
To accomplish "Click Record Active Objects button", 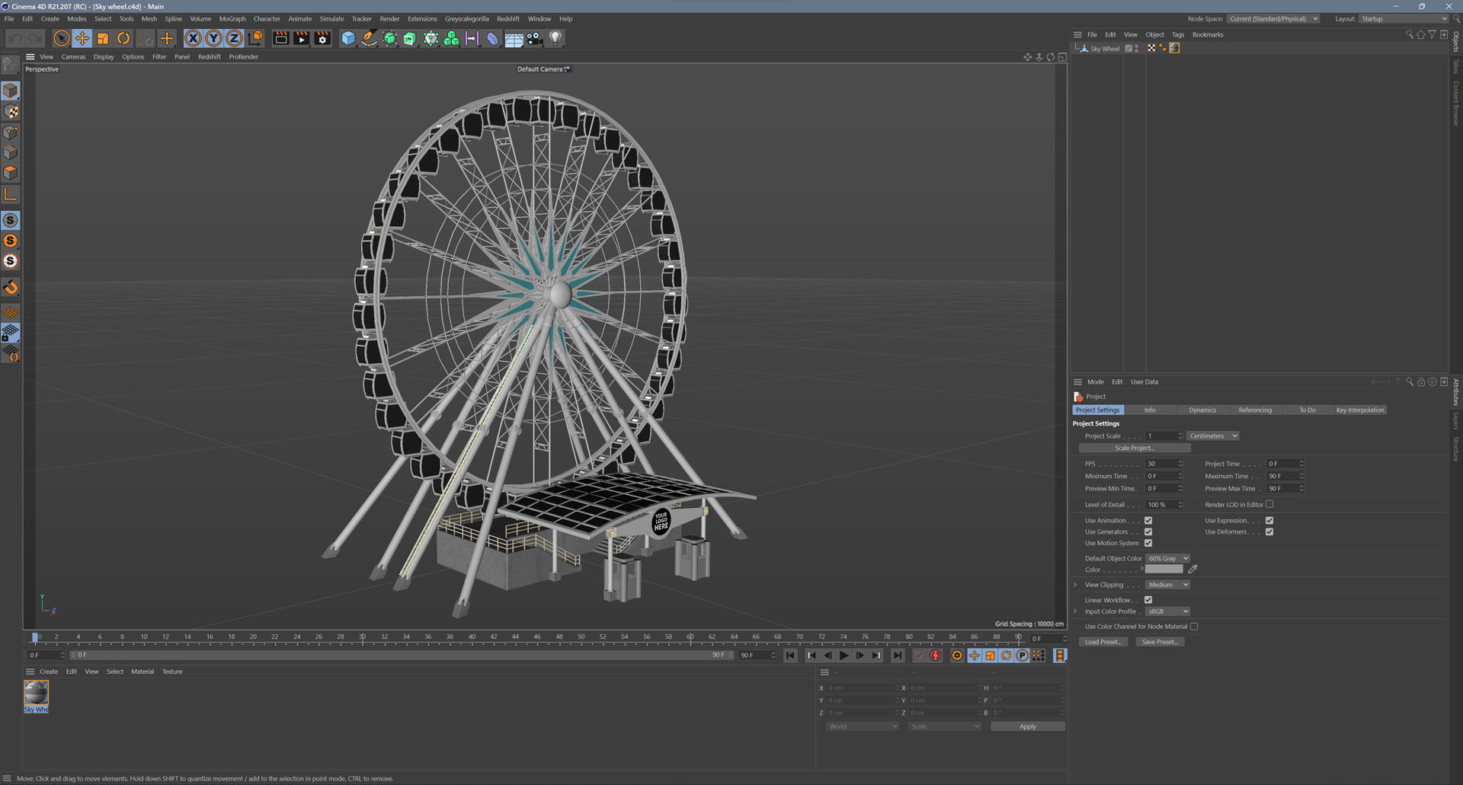I will (920, 656).
